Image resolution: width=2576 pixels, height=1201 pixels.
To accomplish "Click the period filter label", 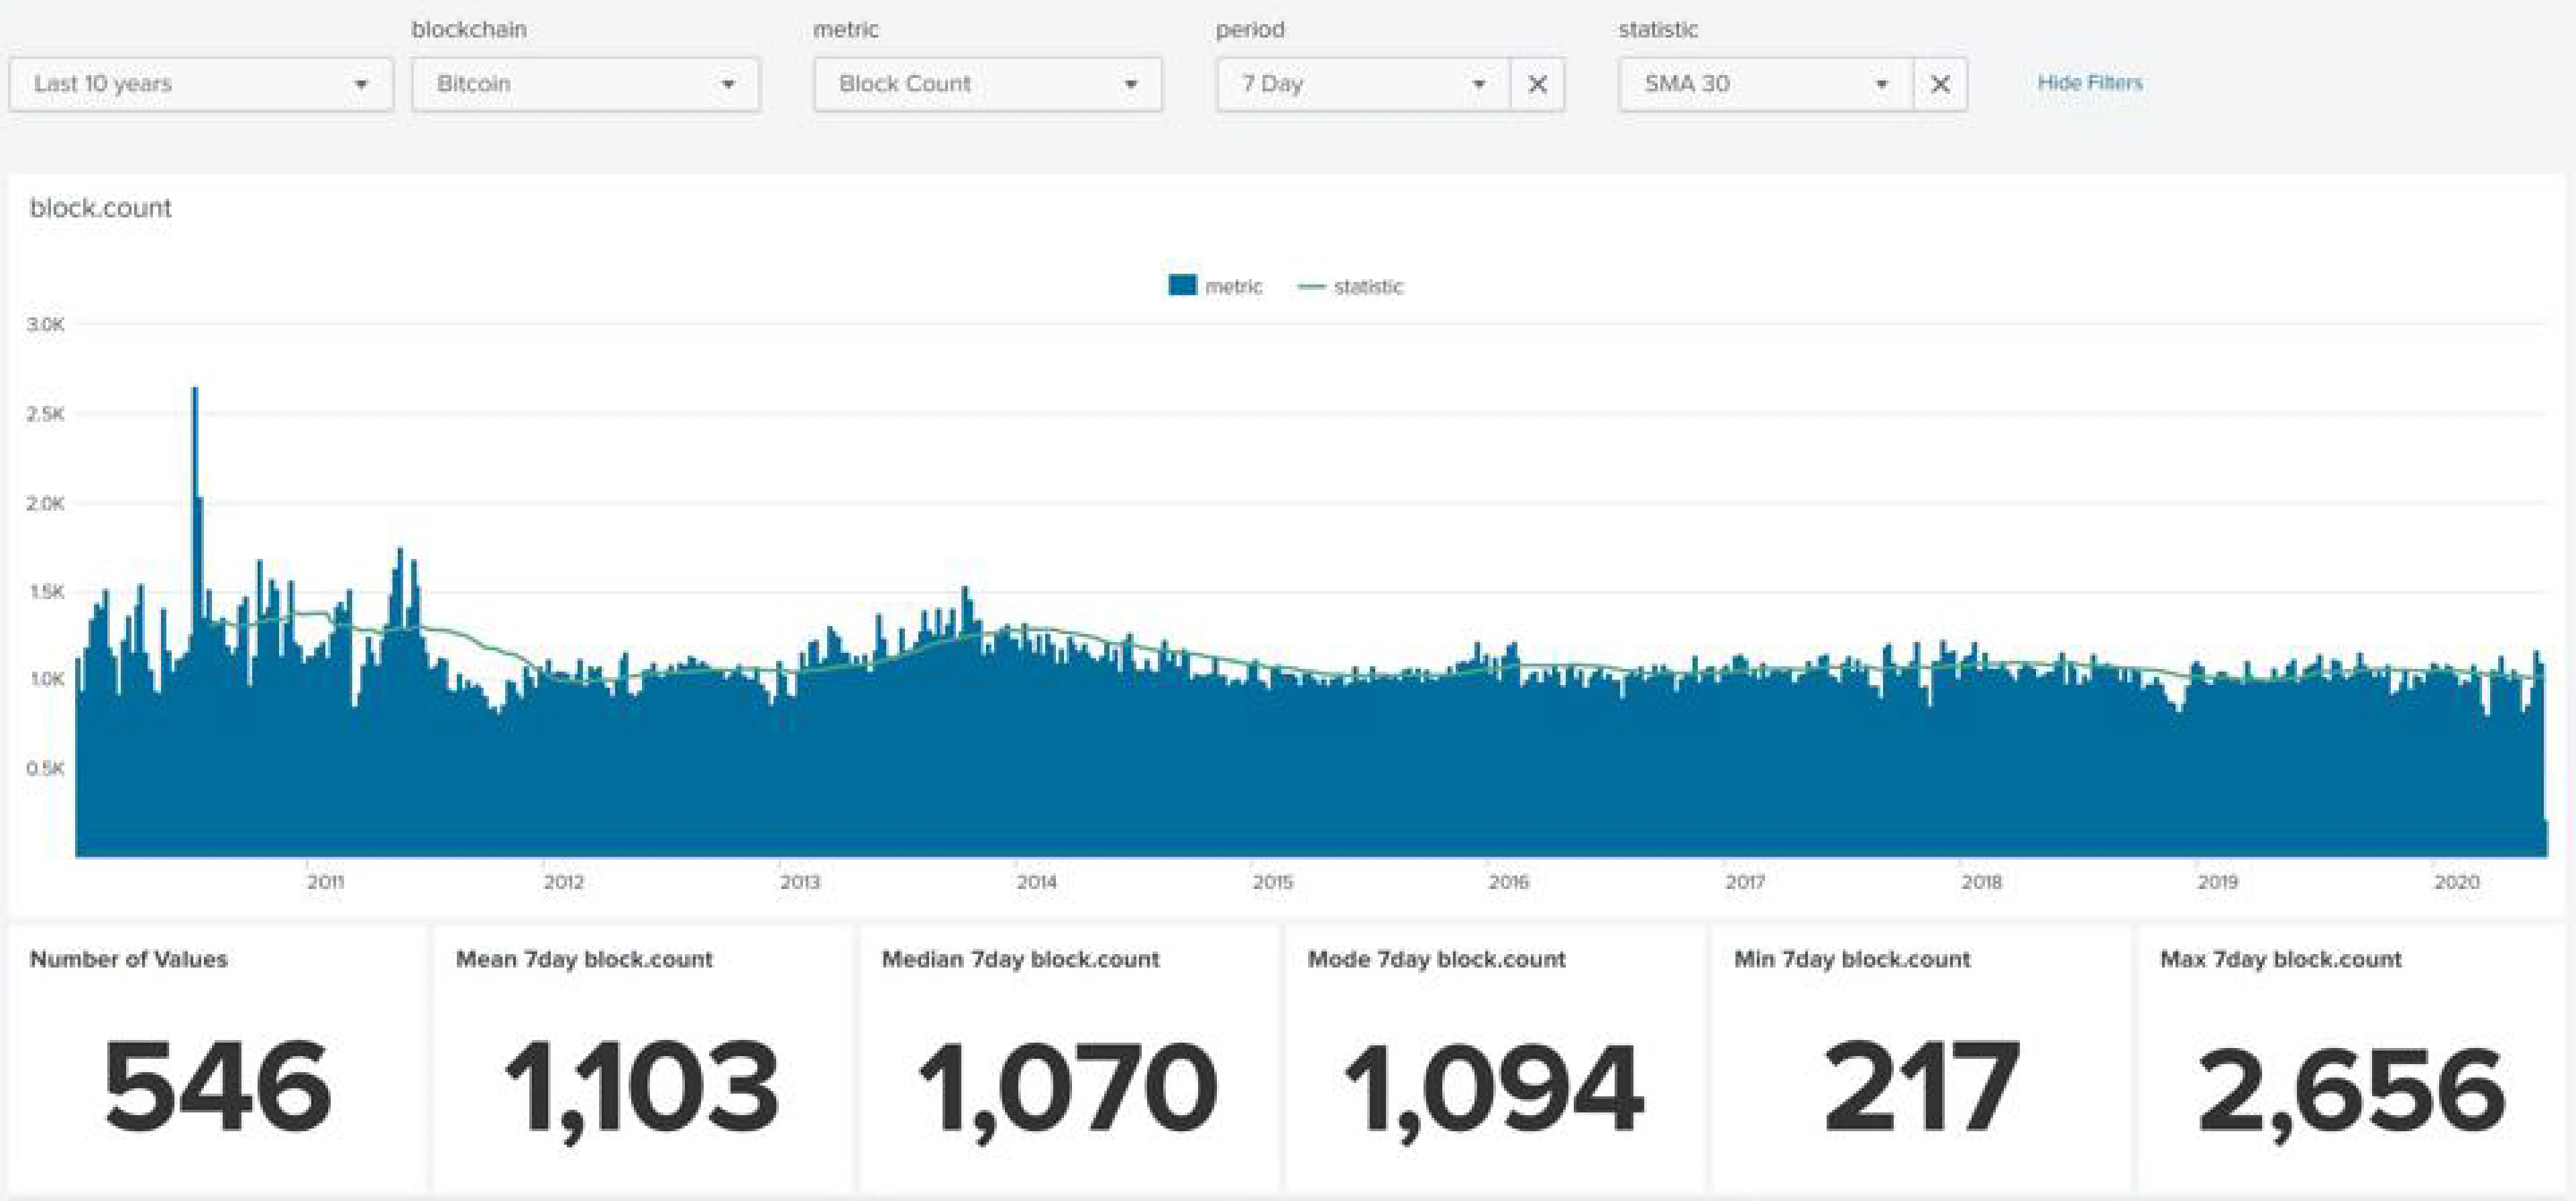I will coord(1250,30).
